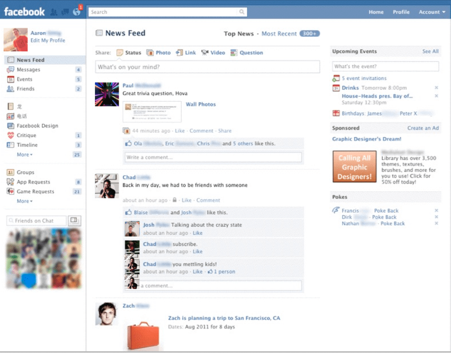Open the Account dropdown menu
451x353 pixels.
pos(432,12)
